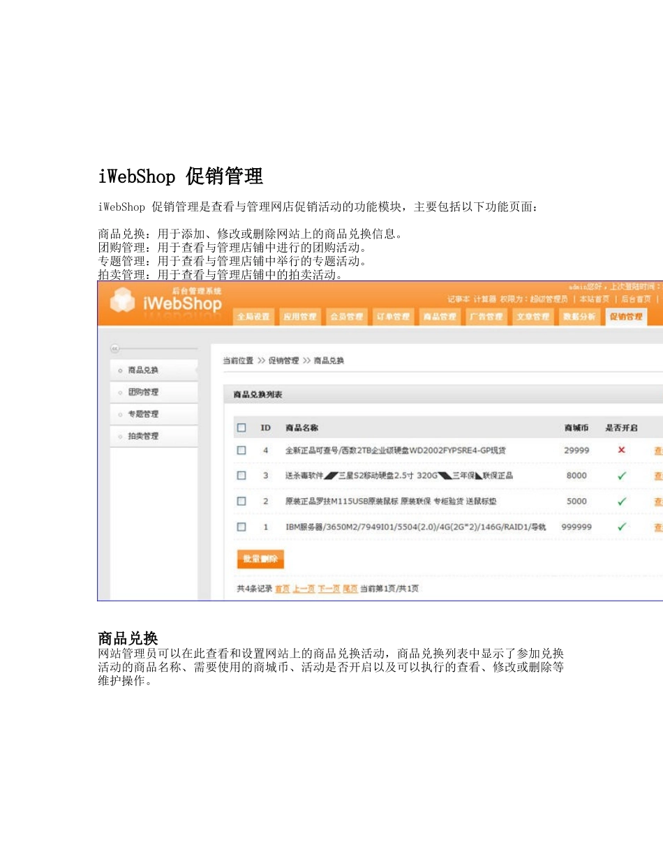Image resolution: width=663 pixels, height=858 pixels.
Task: Open 团购管理 in the sidebar
Action: pos(154,392)
